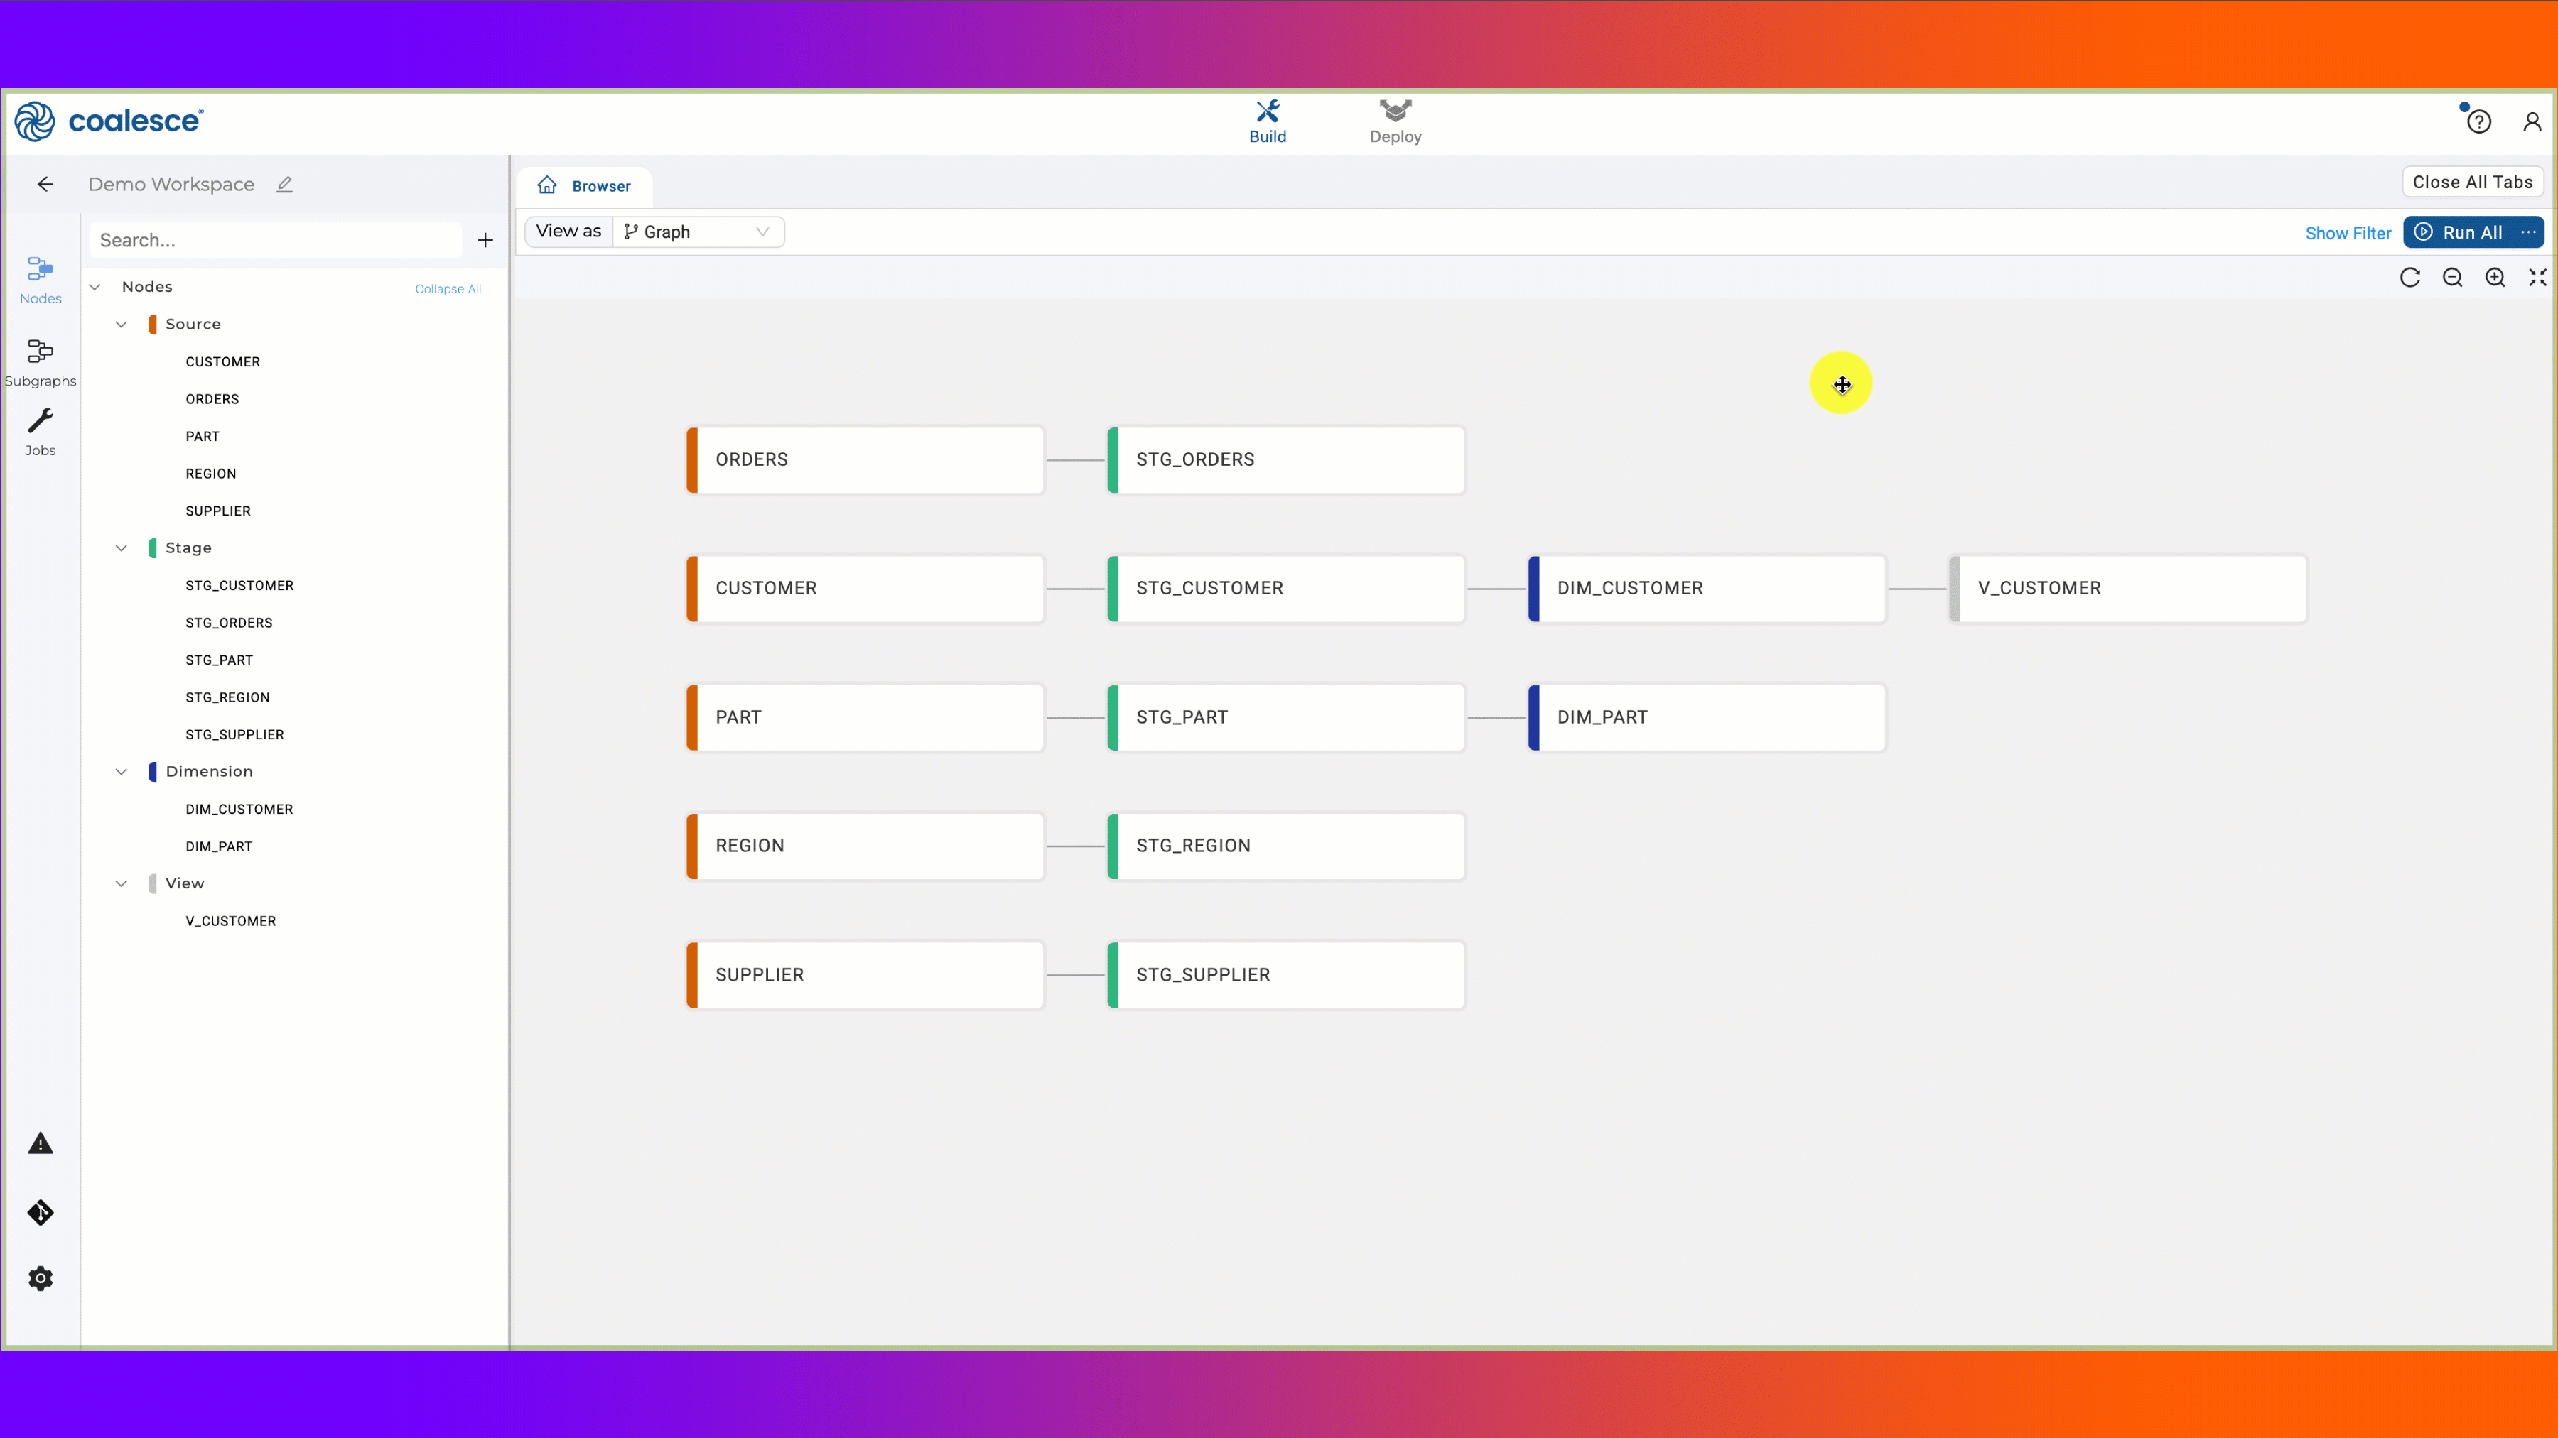Select the STG_SUPPLIER graph node
The image size is (2558, 1438).
1286,976
